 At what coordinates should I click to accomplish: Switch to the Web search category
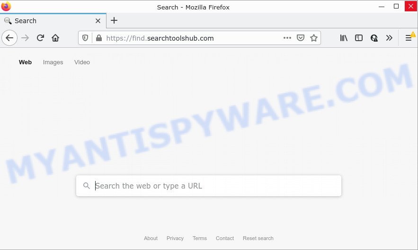25,62
